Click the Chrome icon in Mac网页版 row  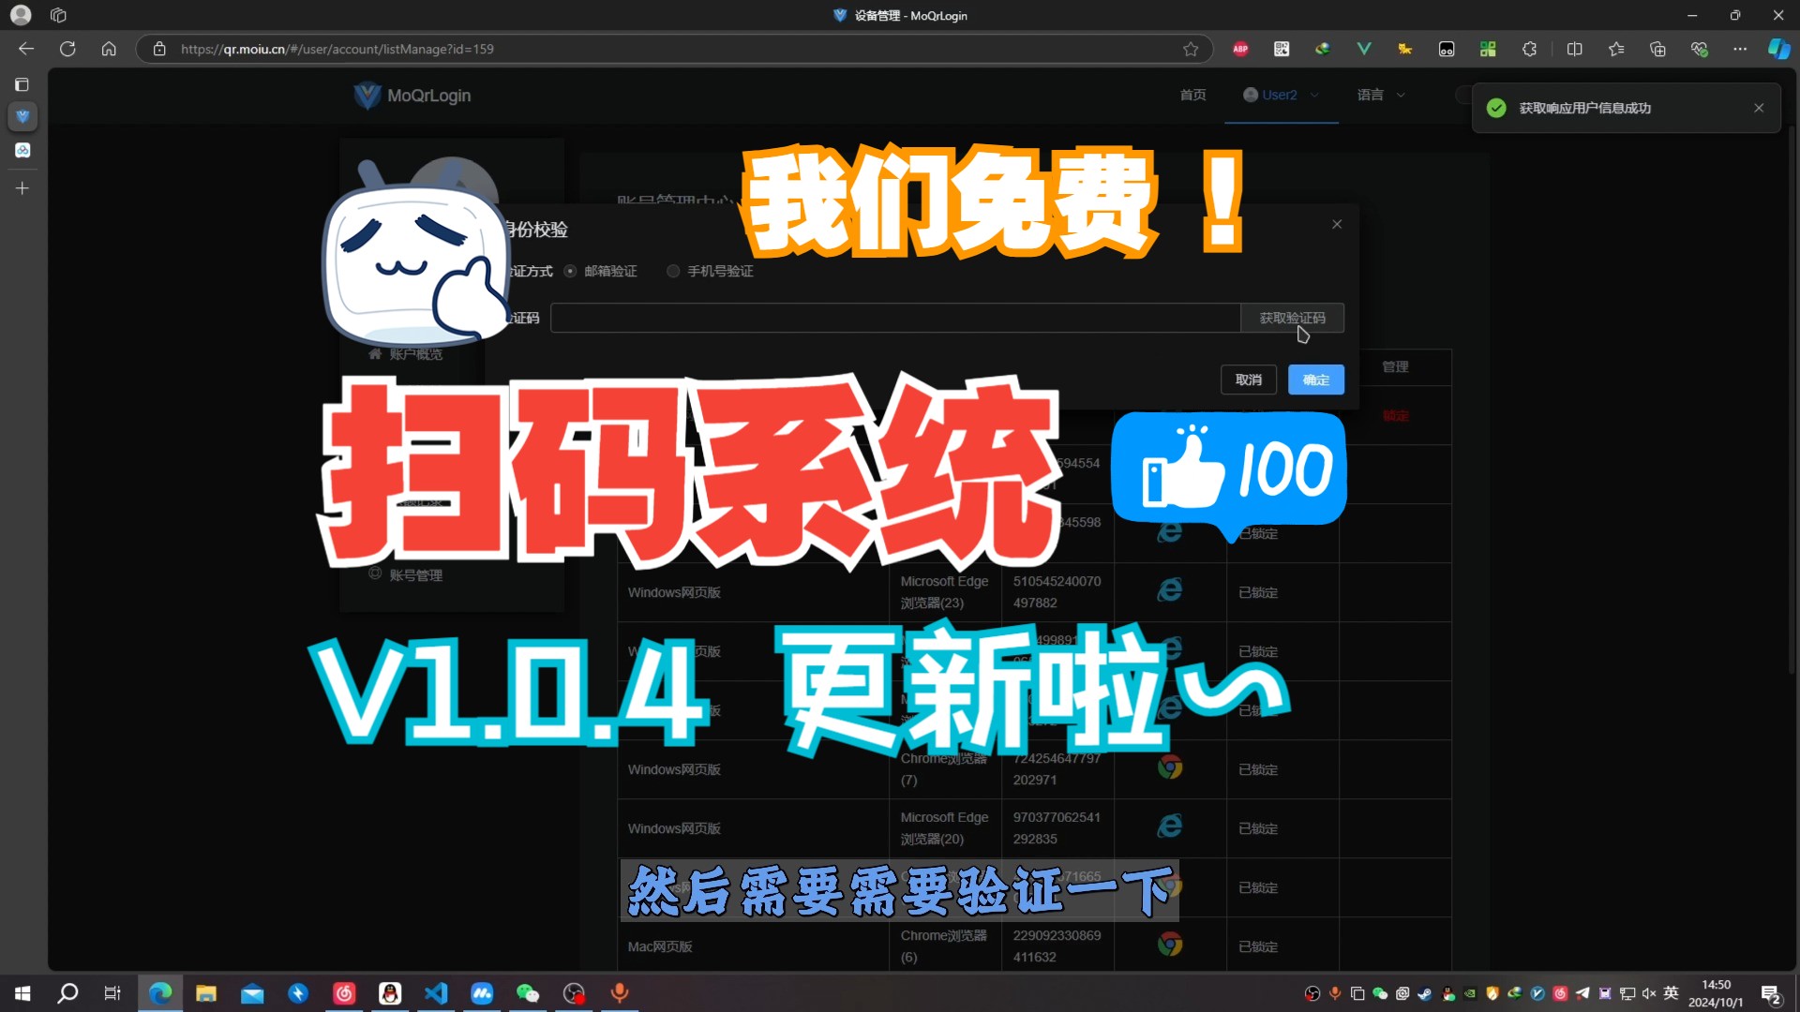tap(1169, 945)
